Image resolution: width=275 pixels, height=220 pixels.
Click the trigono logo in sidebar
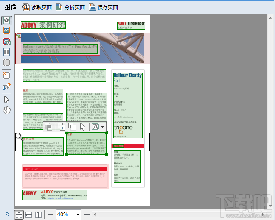pyautogui.click(x=123, y=128)
